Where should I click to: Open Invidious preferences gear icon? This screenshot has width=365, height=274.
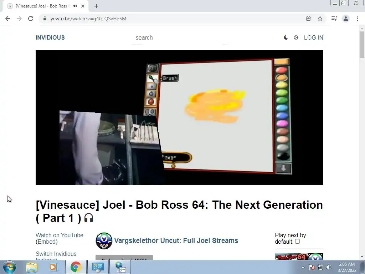tap(296, 37)
